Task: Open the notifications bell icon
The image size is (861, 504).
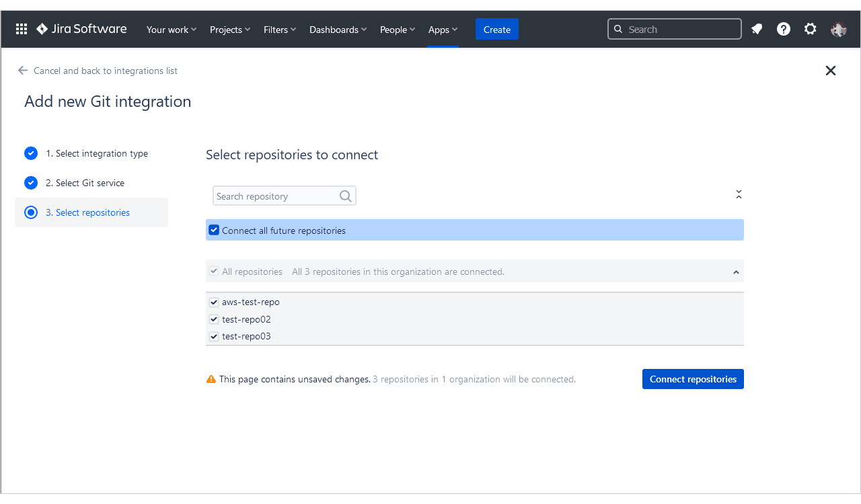Action: pos(757,29)
